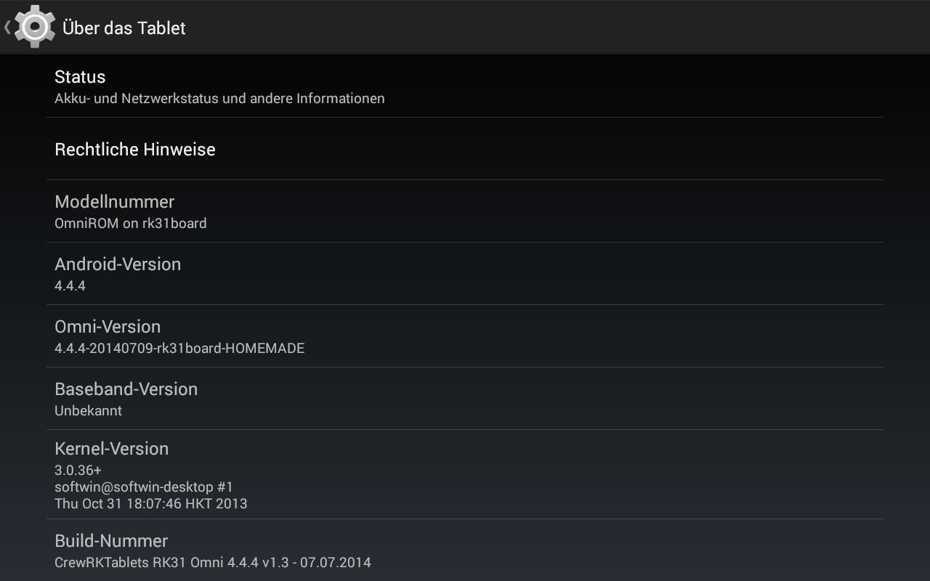The height and width of the screenshot is (581, 930).
Task: Click the "OmniROM on rk31board" value
Action: (131, 224)
